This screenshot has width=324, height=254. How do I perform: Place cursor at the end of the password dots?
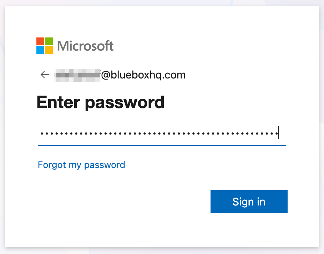click(278, 133)
